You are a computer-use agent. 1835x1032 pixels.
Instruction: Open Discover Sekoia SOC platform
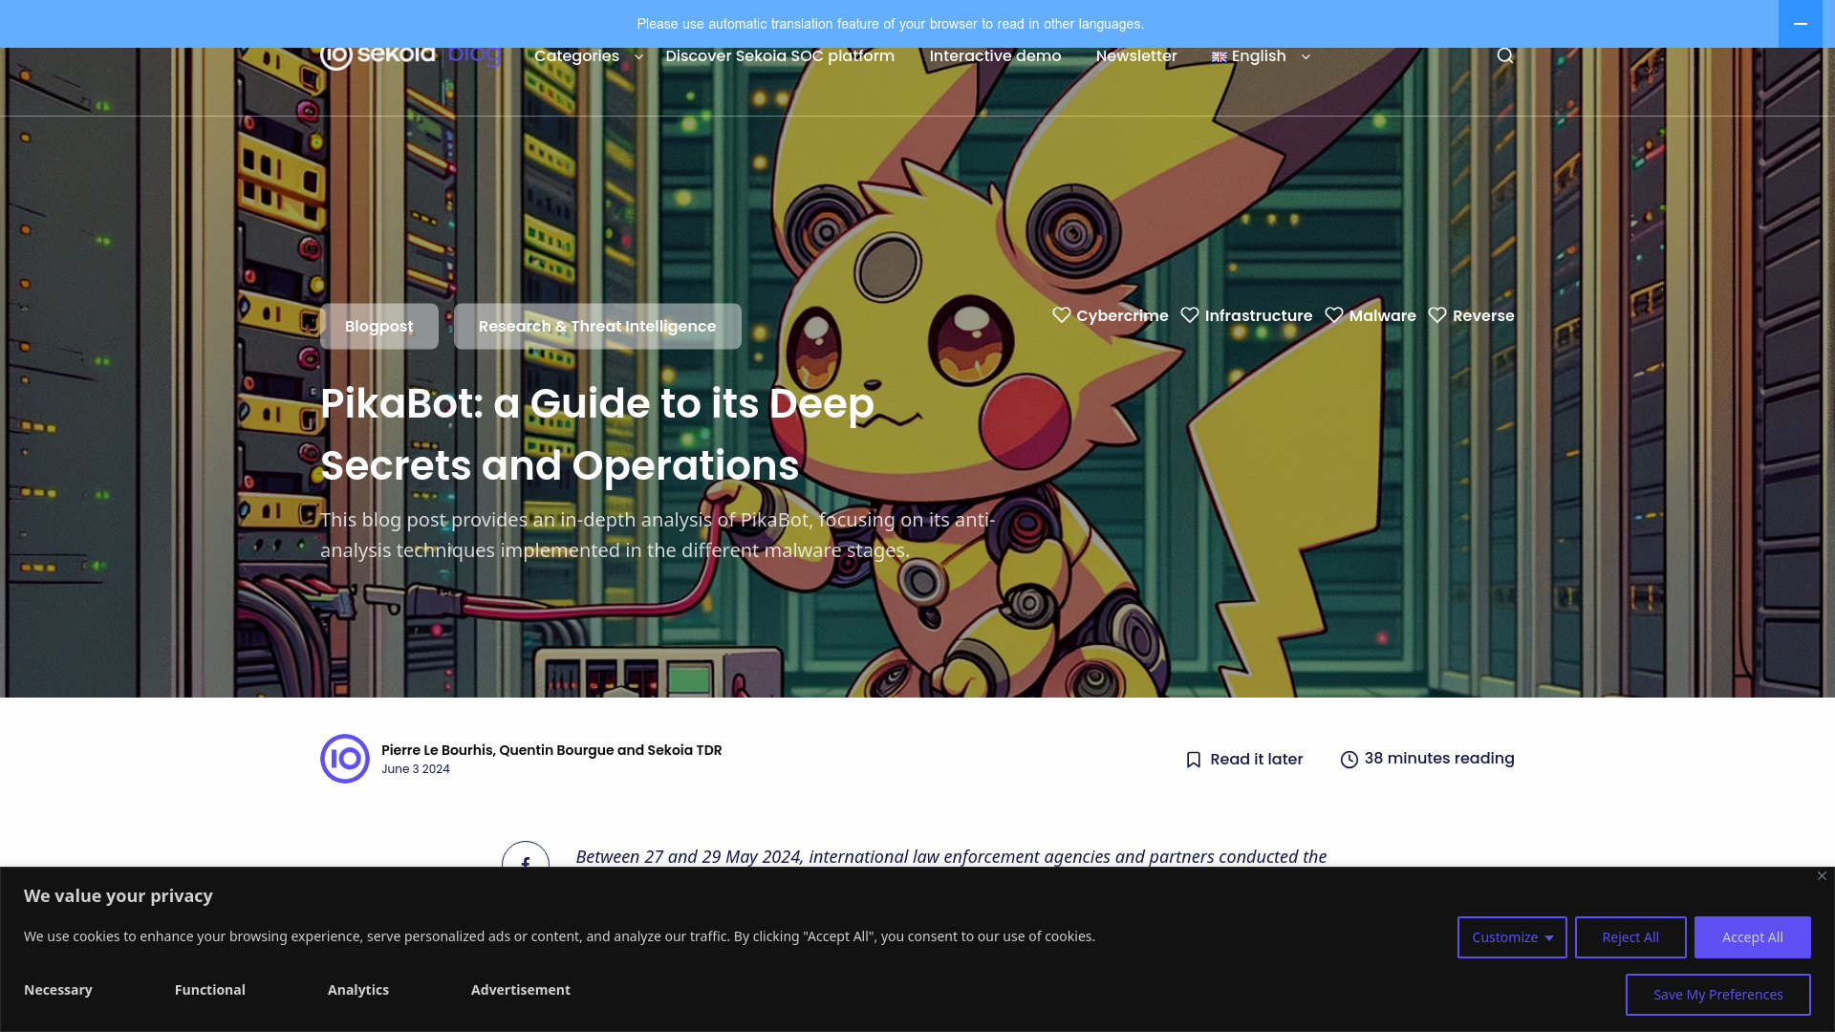click(780, 56)
